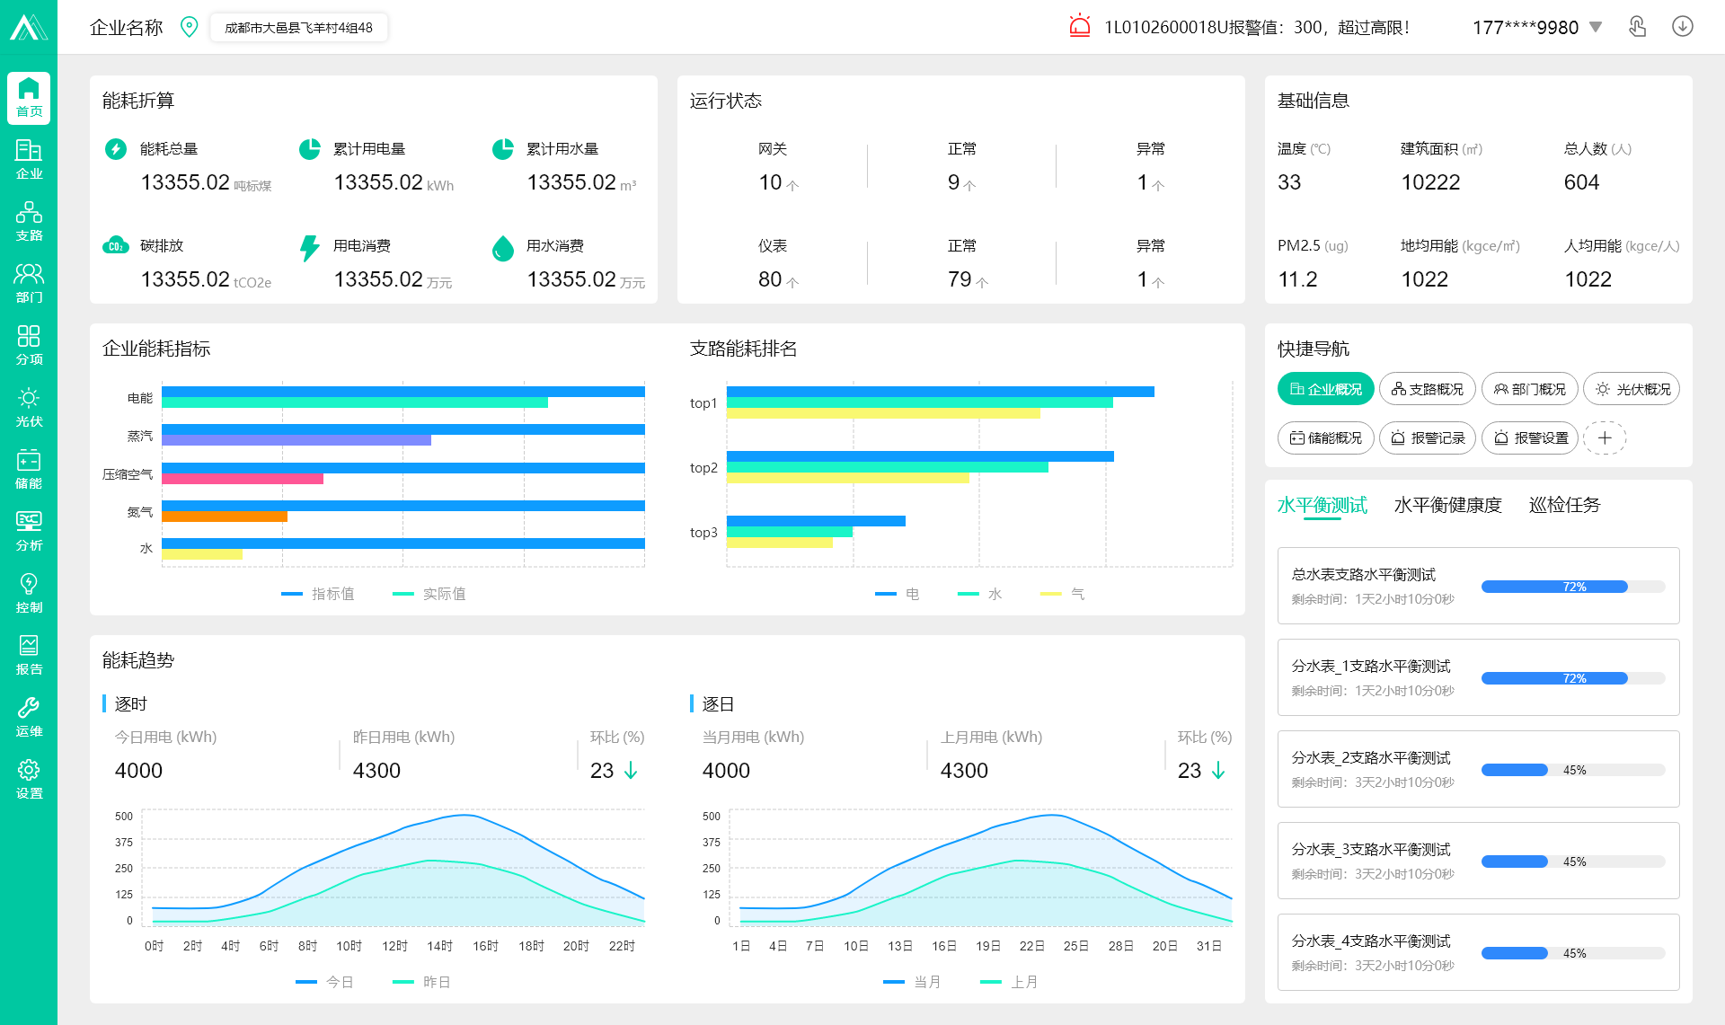This screenshot has width=1725, height=1025.
Task: Click the 报警设置 quick nav button
Action: 1530,437
